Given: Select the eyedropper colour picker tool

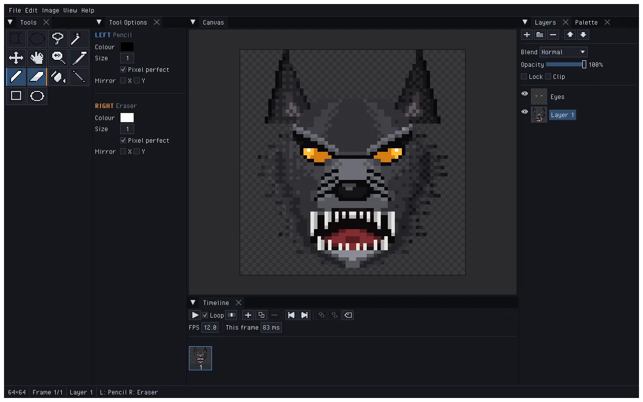Looking at the screenshot, I should [79, 58].
